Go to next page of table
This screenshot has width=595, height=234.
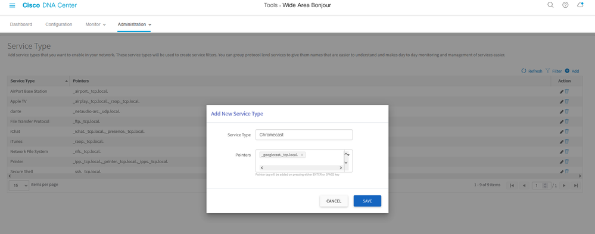(564, 185)
